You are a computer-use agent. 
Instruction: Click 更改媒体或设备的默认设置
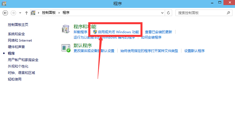(x=94, y=51)
